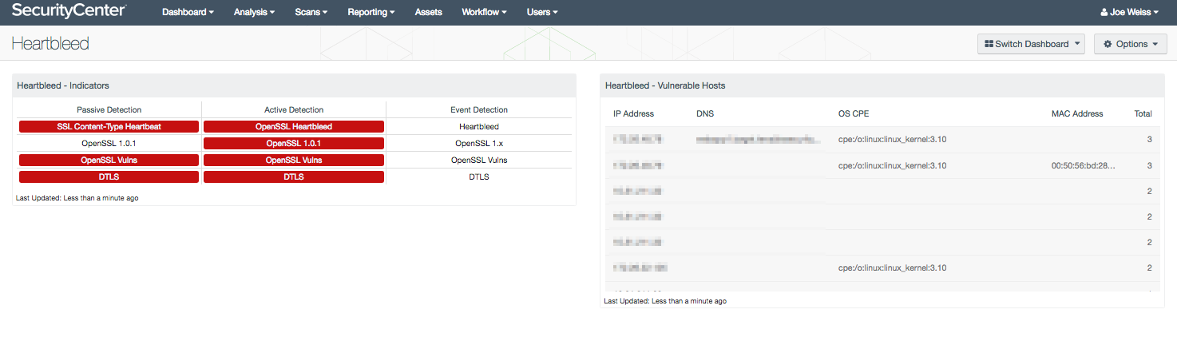Open the Analysis menu

(x=254, y=12)
